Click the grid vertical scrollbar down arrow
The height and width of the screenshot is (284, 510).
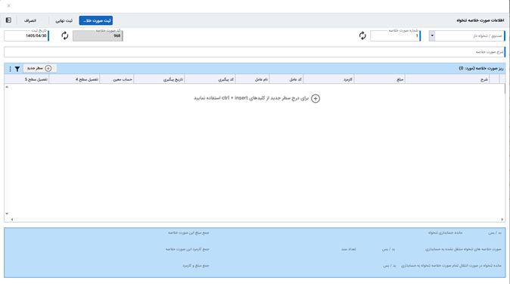pyautogui.click(x=7, y=214)
